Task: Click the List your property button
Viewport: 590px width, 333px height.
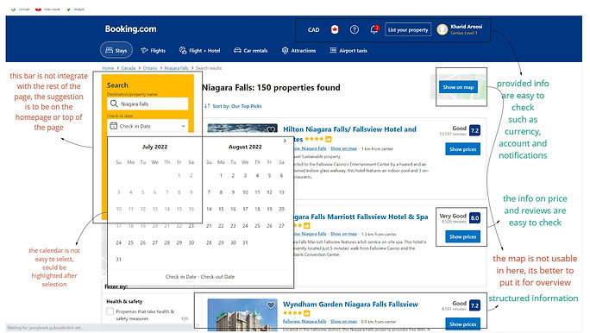Action: 408,29
